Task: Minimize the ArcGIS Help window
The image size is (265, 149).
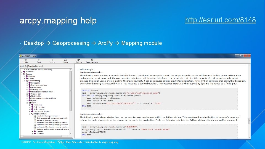Action: pyautogui.click(x=237, y=55)
